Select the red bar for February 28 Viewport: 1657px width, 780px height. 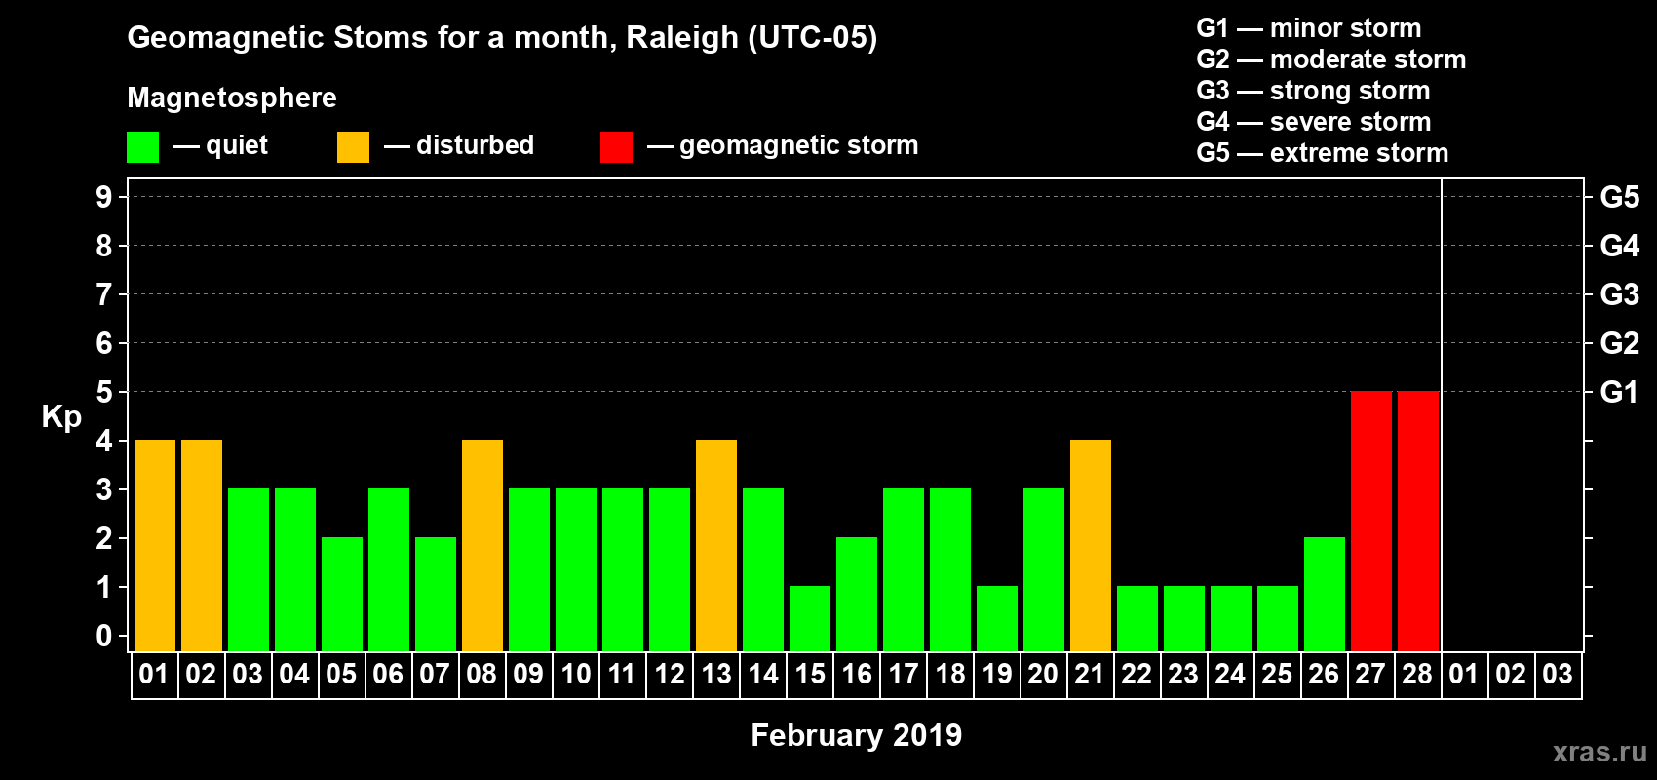tap(1418, 522)
